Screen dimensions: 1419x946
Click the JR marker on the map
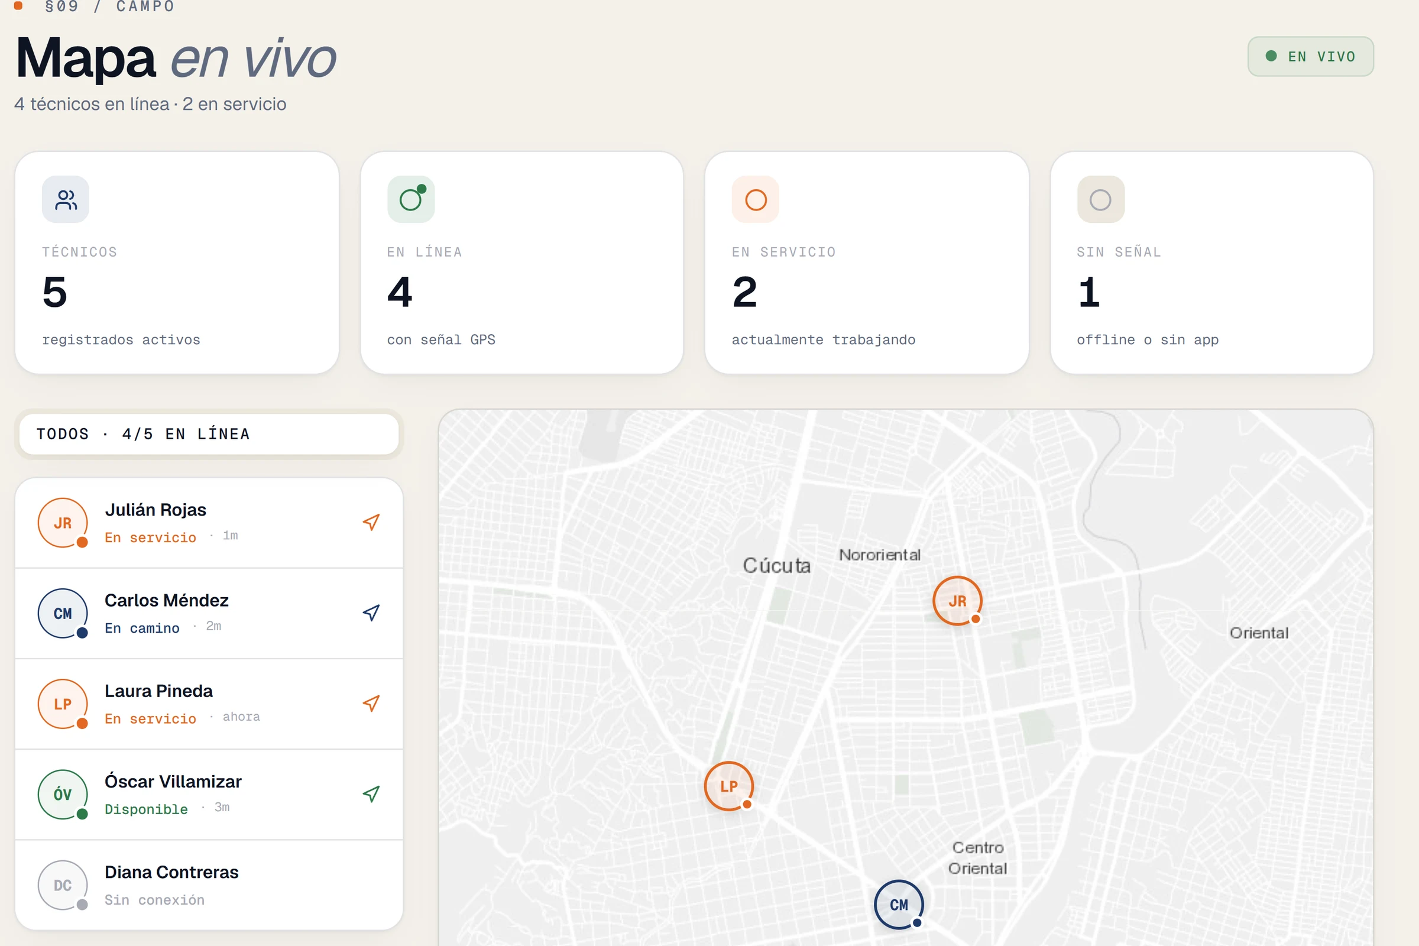957,601
